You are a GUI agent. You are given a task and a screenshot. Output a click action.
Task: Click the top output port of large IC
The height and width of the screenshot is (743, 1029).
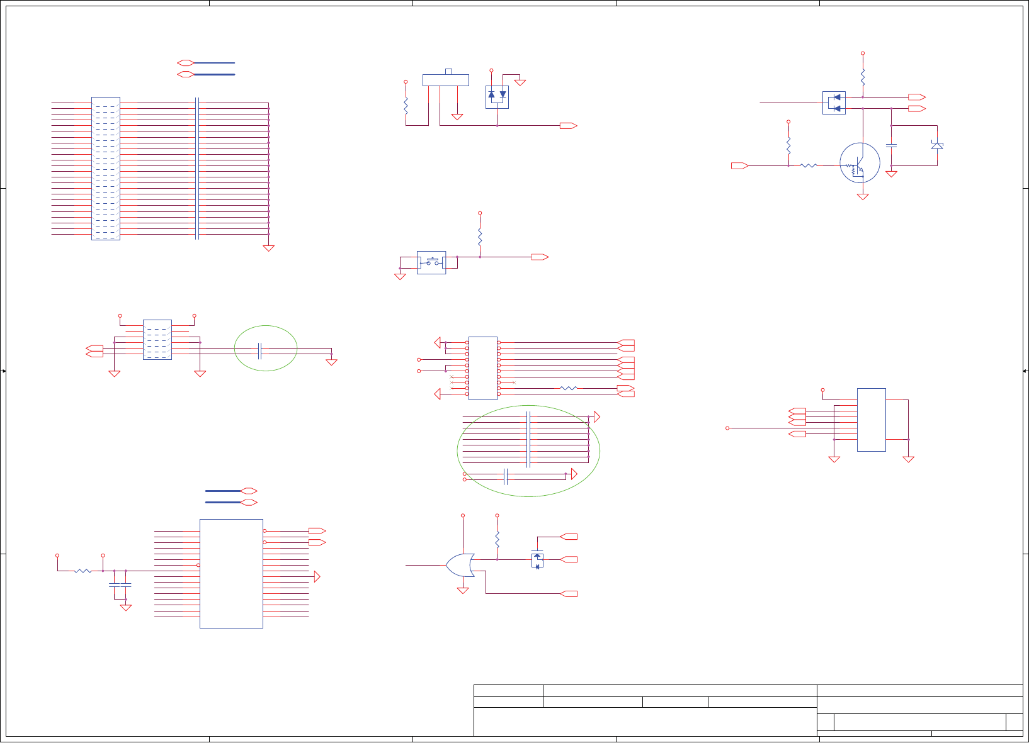[317, 530]
